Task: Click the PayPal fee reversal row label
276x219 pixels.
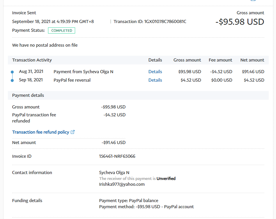Action: click(x=72, y=80)
